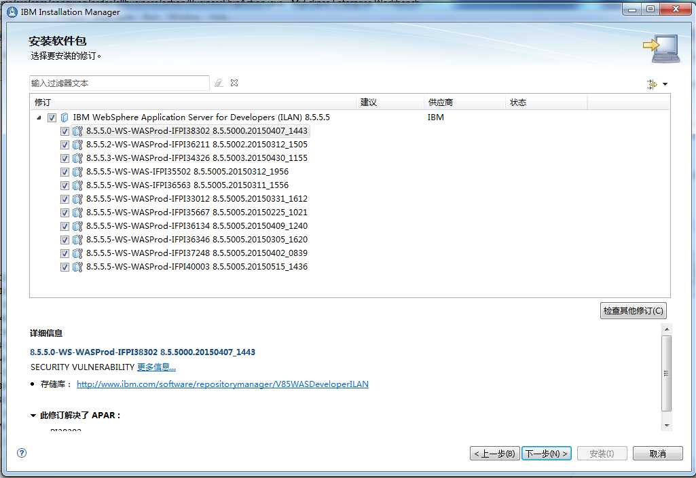
Task: Click the fix icon for IFPI36563
Action: point(77,185)
